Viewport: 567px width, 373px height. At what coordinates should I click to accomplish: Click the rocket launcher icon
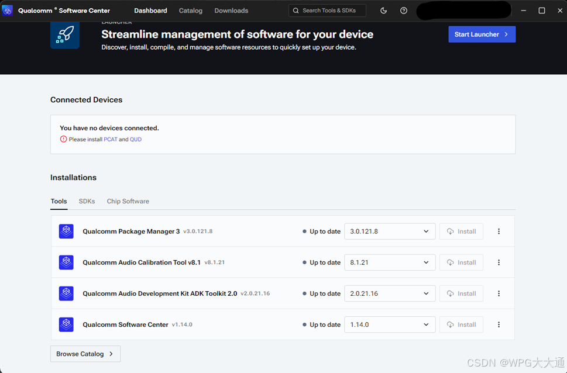65,34
